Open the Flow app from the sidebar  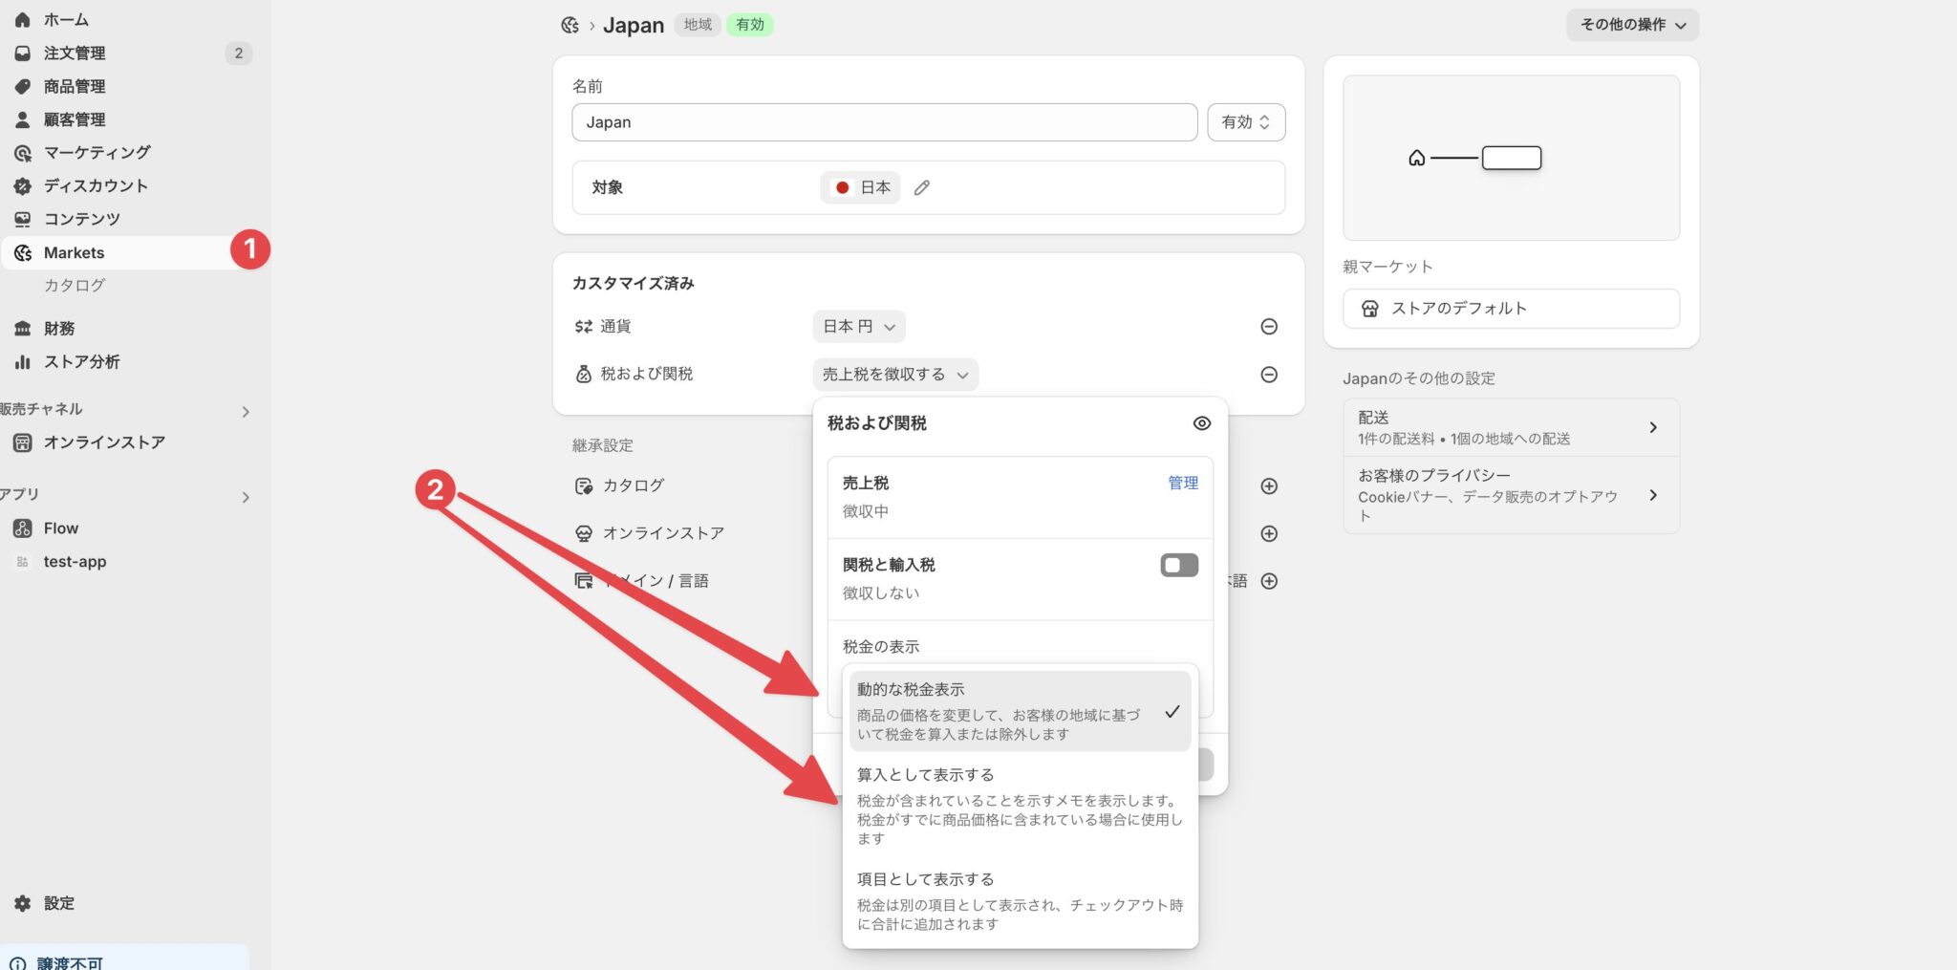tap(59, 528)
